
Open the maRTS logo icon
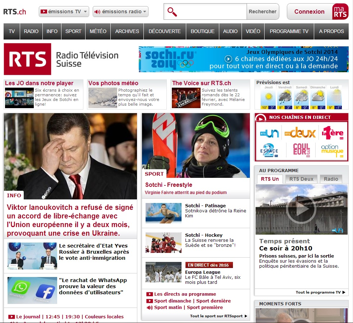[340, 11]
